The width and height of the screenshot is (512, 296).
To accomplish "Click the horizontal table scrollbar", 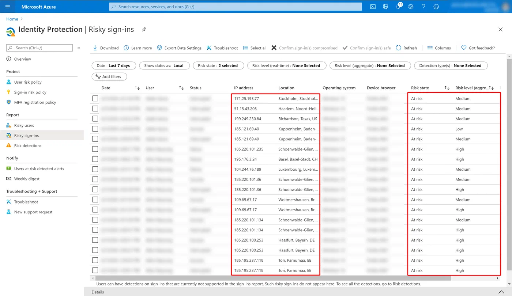I will [272, 278].
